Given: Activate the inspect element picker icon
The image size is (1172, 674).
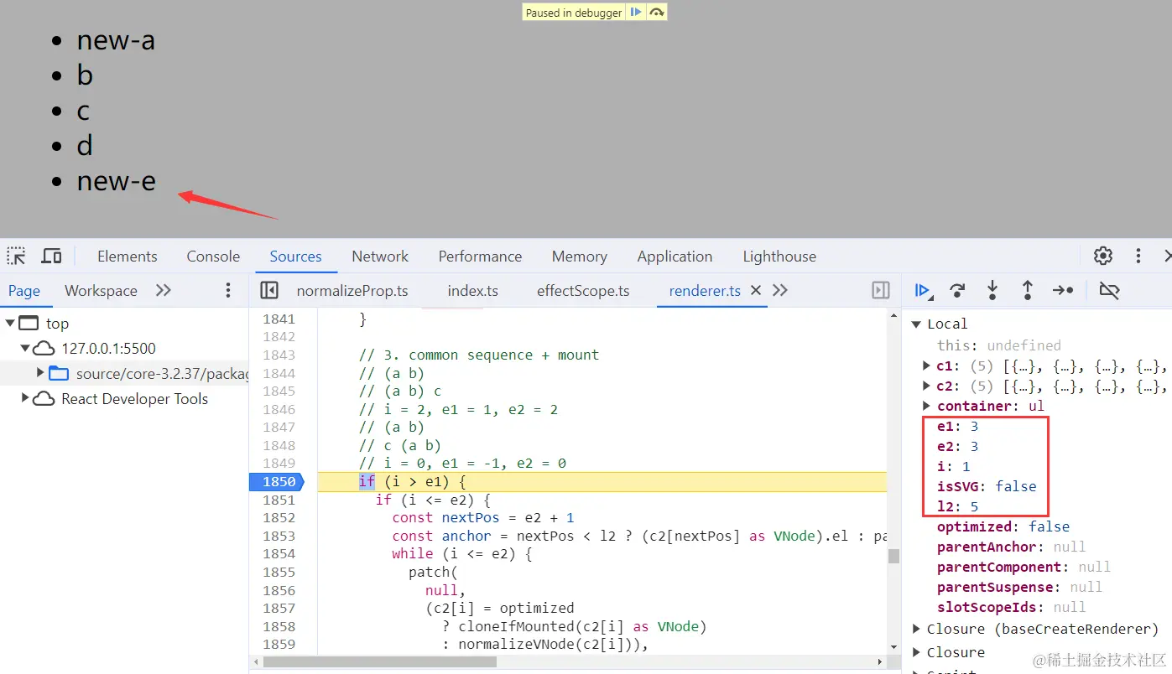Looking at the screenshot, I should coord(17,256).
